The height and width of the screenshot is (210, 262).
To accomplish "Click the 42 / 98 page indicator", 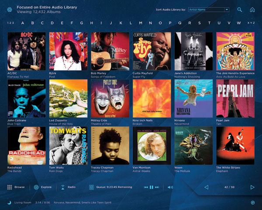I will point(229,187).
